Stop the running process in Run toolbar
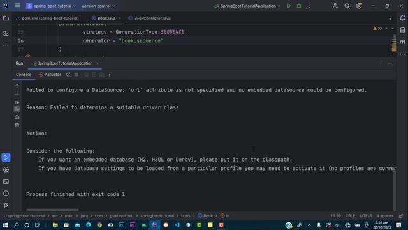Viewport: 408px width, 230px height. coord(76,75)
